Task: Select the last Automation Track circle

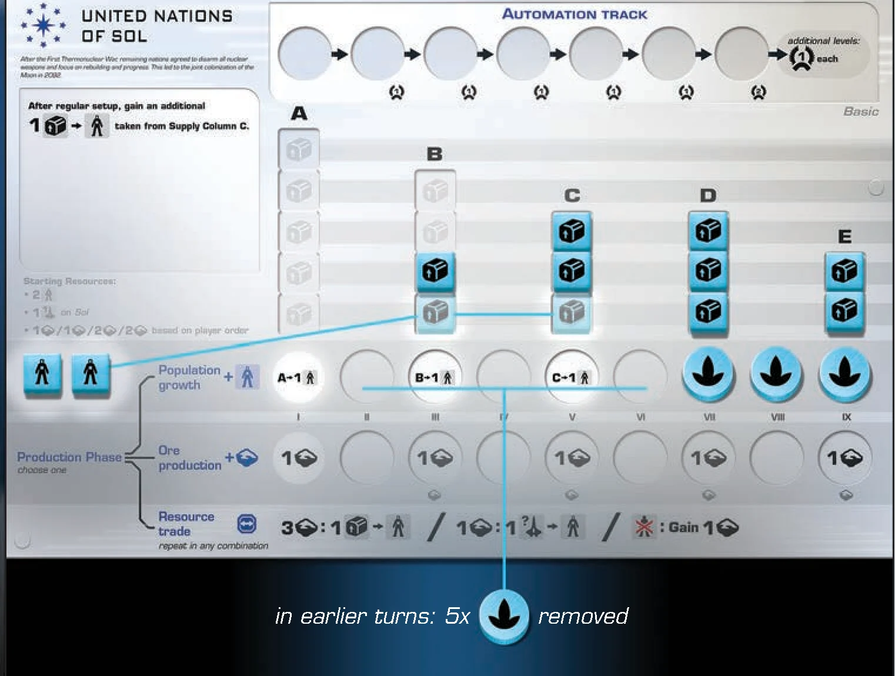Action: (x=742, y=54)
